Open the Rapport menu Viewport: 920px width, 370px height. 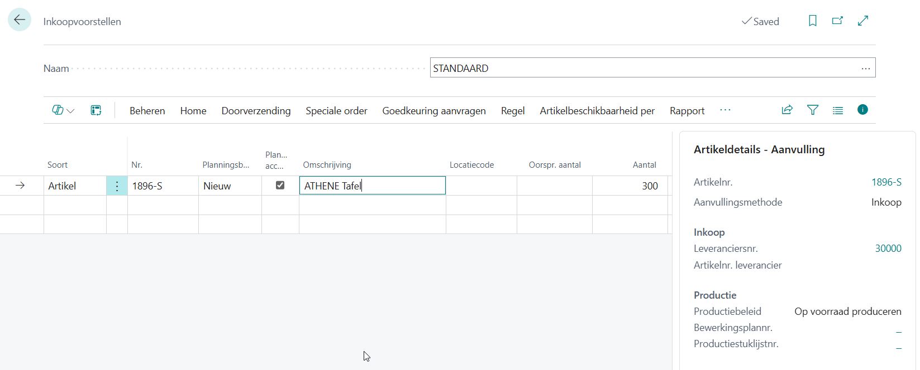click(687, 111)
